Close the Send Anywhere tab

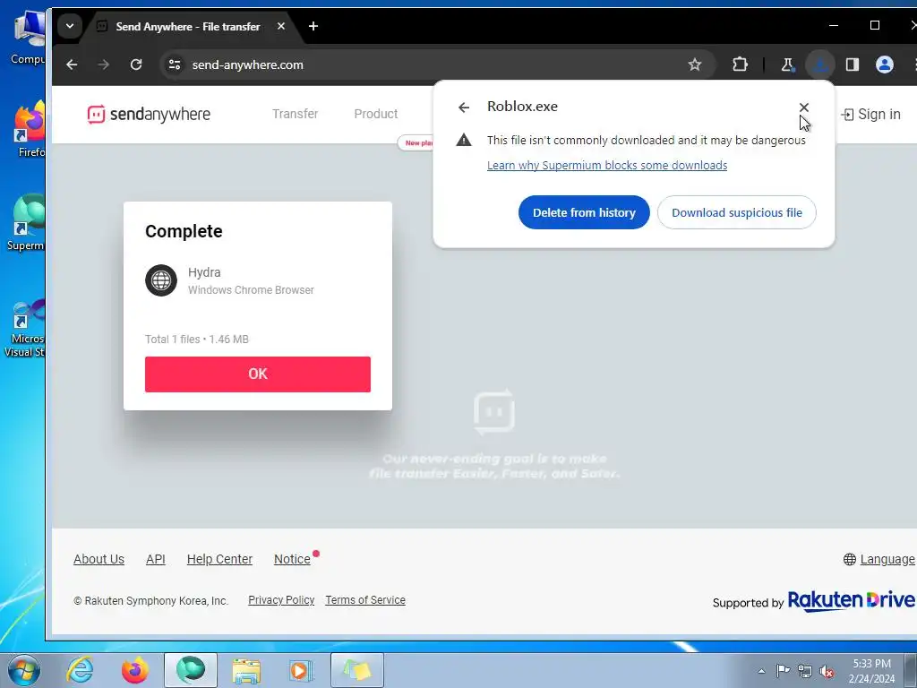click(x=281, y=26)
